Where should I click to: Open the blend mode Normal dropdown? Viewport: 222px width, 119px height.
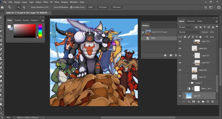coord(189,32)
